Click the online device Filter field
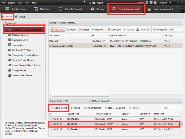Viewport: 185px width, 139px height. (171, 108)
